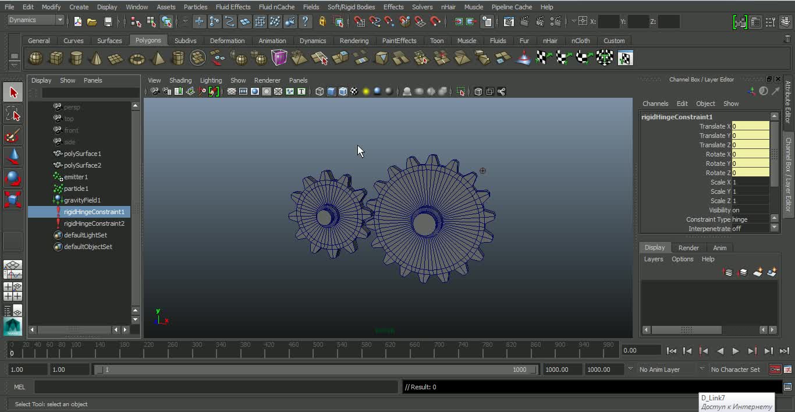The width and height of the screenshot is (795, 412).
Task: Click the yellow light sphere viewport icon
Action: (366, 91)
